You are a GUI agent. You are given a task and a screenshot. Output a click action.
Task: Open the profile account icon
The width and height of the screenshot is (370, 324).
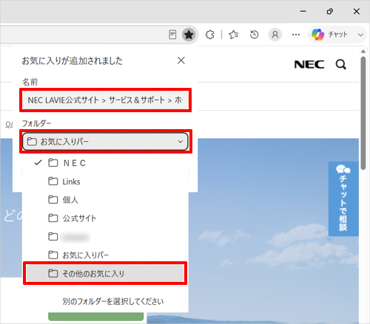pyautogui.click(x=275, y=35)
